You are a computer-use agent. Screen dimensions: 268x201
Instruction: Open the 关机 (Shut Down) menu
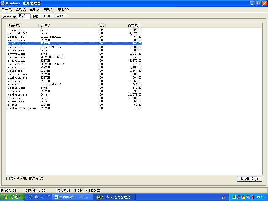49,9
